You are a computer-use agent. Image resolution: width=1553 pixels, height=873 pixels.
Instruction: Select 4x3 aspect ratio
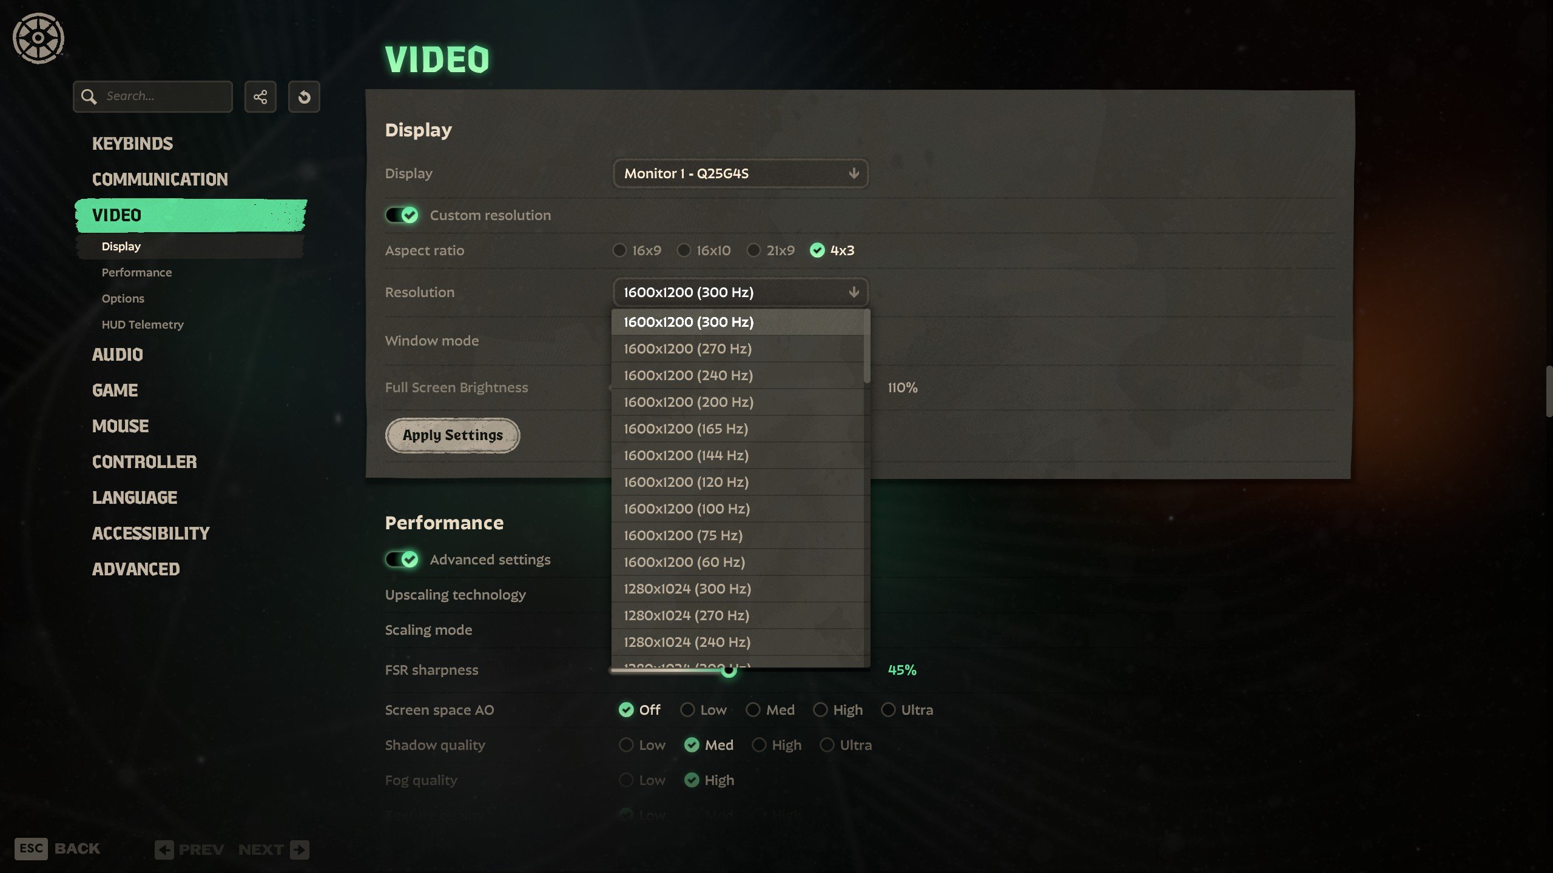[x=832, y=250]
